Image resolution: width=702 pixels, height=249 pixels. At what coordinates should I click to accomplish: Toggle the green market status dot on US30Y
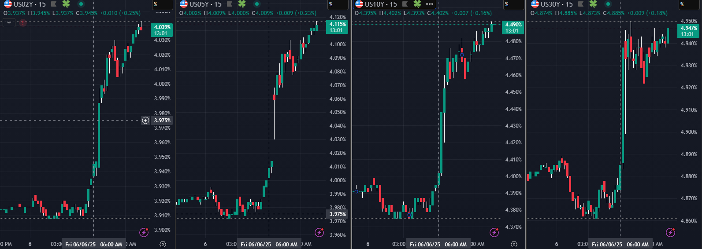coord(608,4)
